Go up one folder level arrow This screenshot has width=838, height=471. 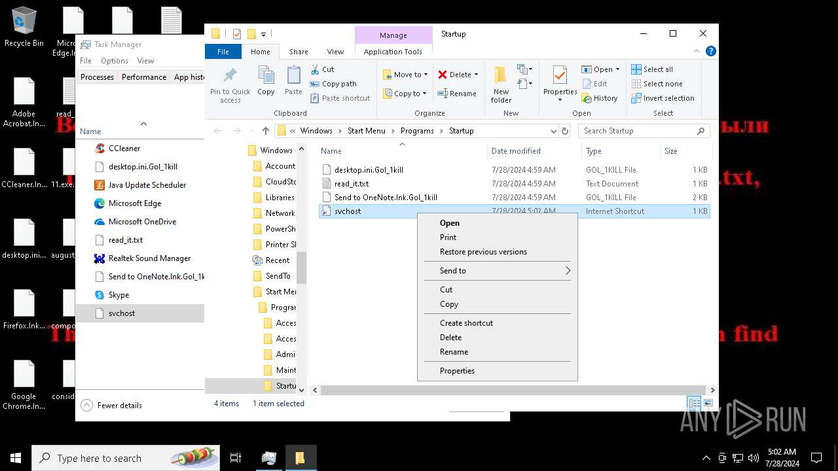click(265, 131)
